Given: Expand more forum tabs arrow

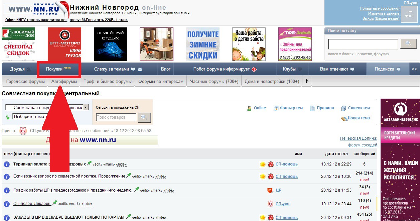Looking at the screenshot, I should pos(307,81).
